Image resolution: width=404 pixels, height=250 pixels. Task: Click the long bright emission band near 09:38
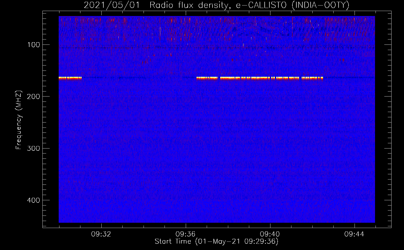[260, 78]
